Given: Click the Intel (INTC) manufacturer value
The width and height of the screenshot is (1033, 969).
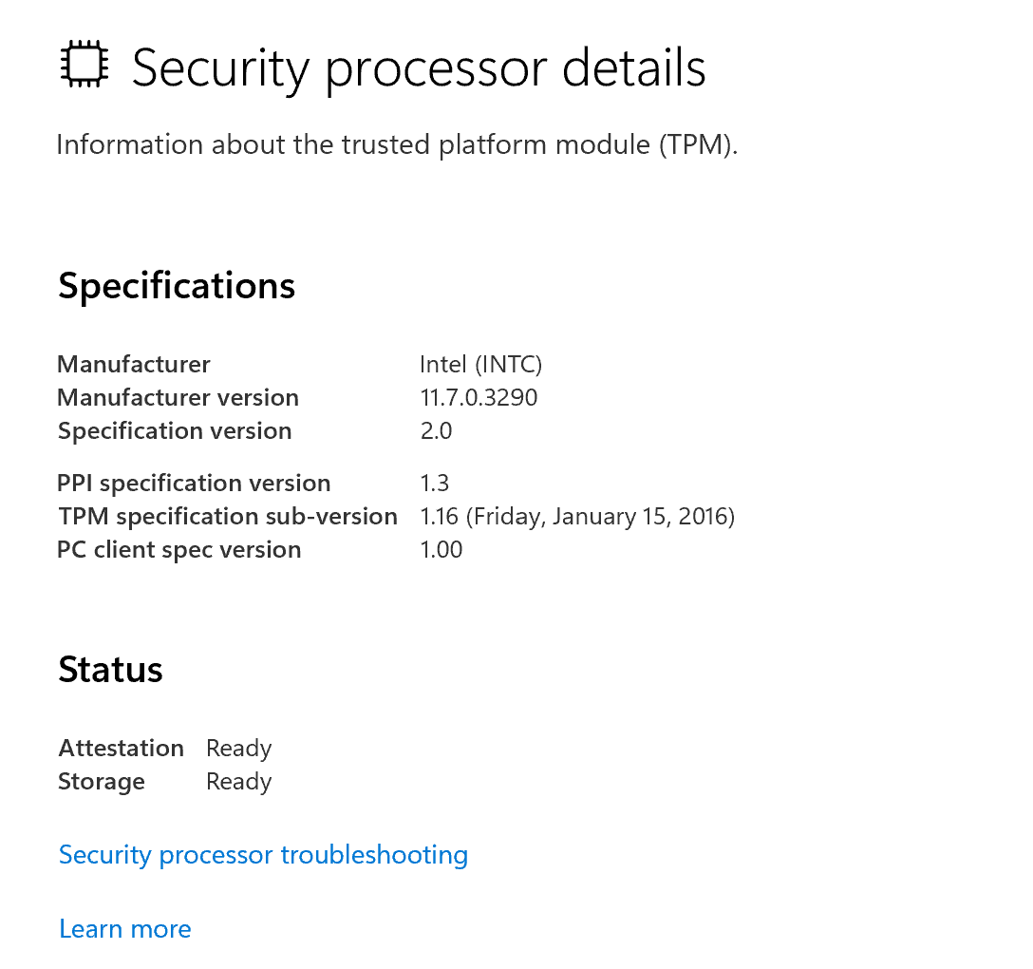Looking at the screenshot, I should point(481,364).
